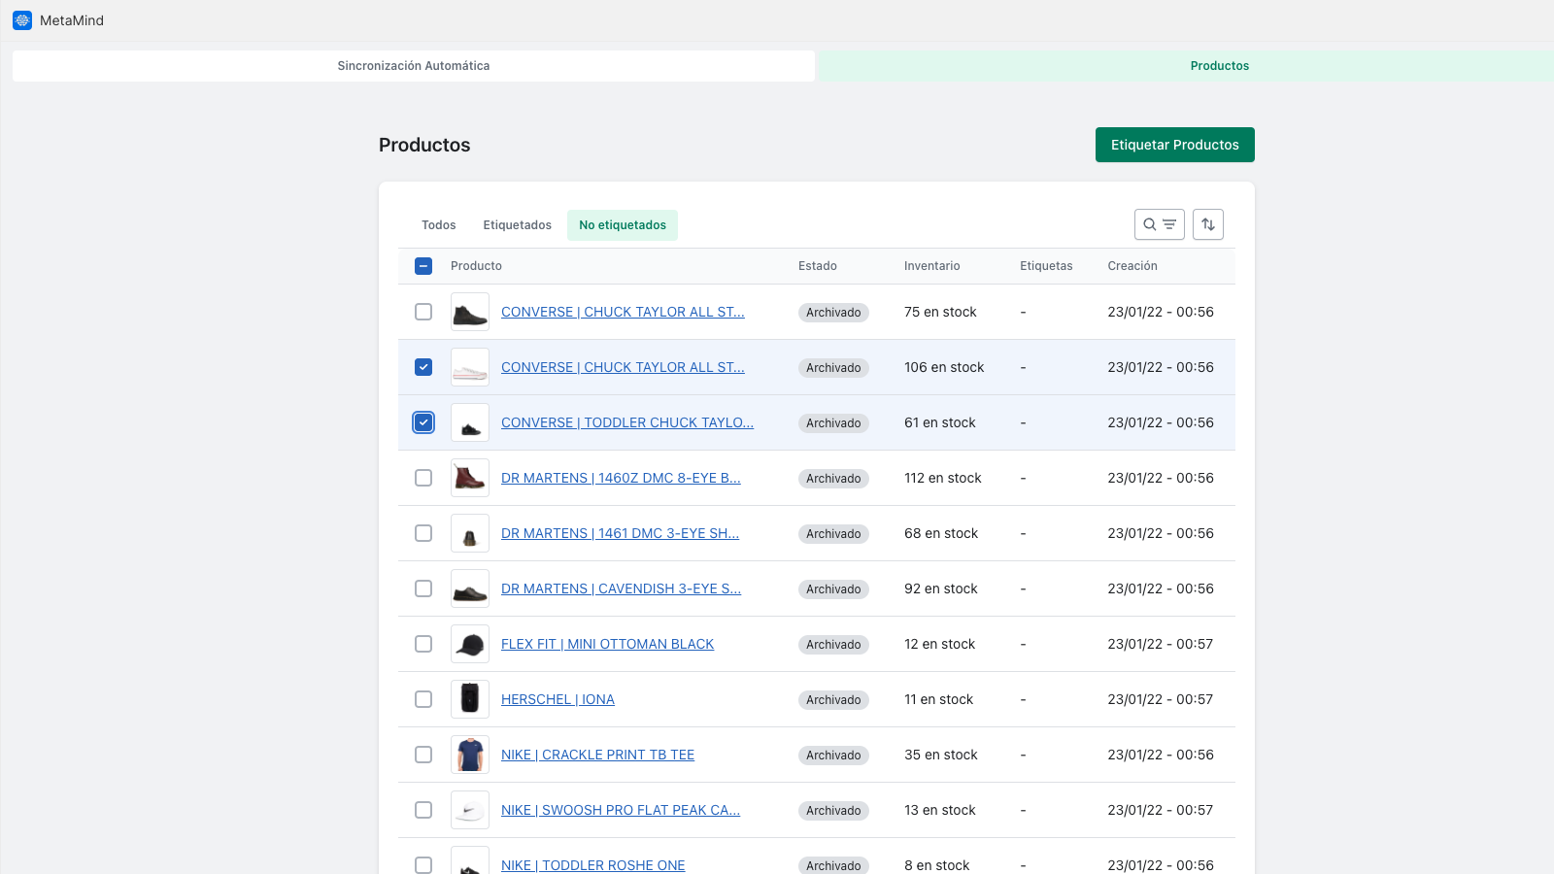
Task: Click the Dr Martens 1460Z boot thumbnail
Action: 470,478
